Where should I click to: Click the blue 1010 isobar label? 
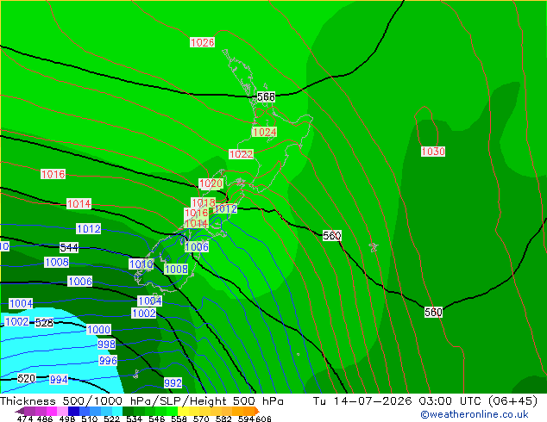pyautogui.click(x=141, y=264)
